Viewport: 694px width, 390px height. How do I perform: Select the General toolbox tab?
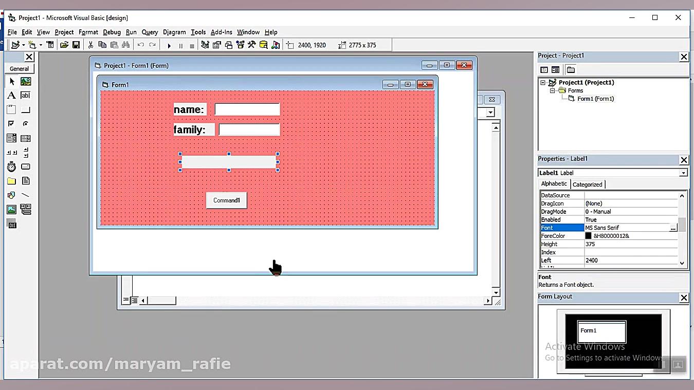(20, 69)
